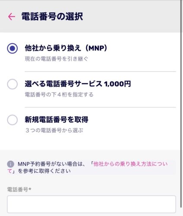Click the ３つの電話番号から選ぶ description
Screen dimensions: 183x216
[54, 130]
